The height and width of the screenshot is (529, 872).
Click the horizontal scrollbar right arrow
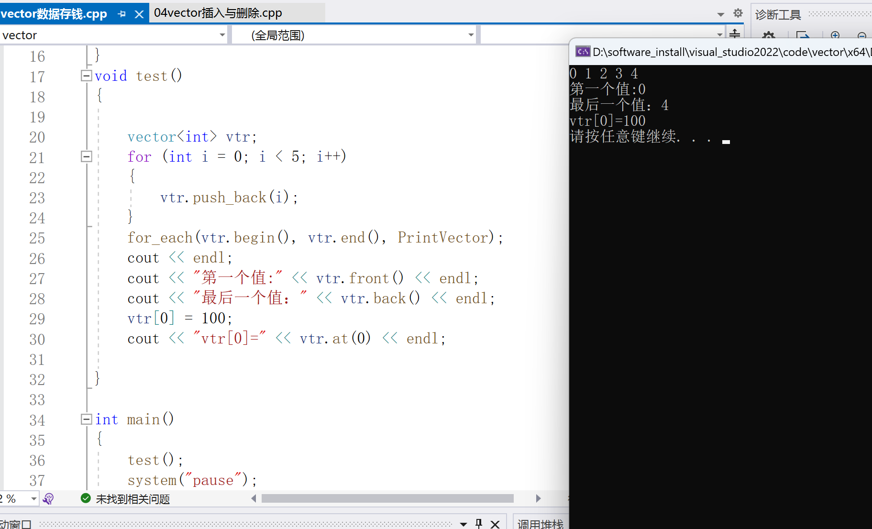[x=538, y=498]
